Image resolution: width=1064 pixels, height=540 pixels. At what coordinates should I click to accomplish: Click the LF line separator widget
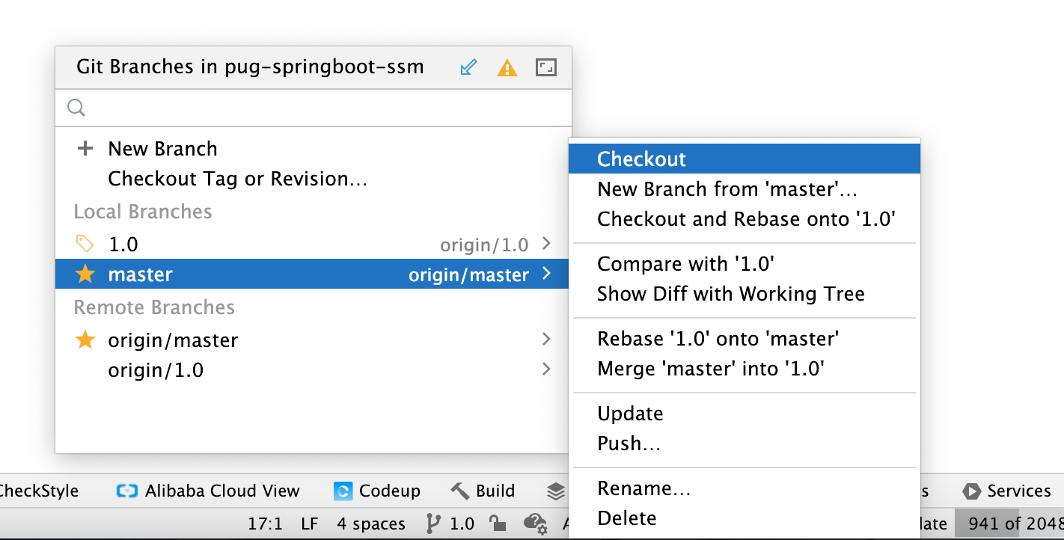[x=310, y=524]
